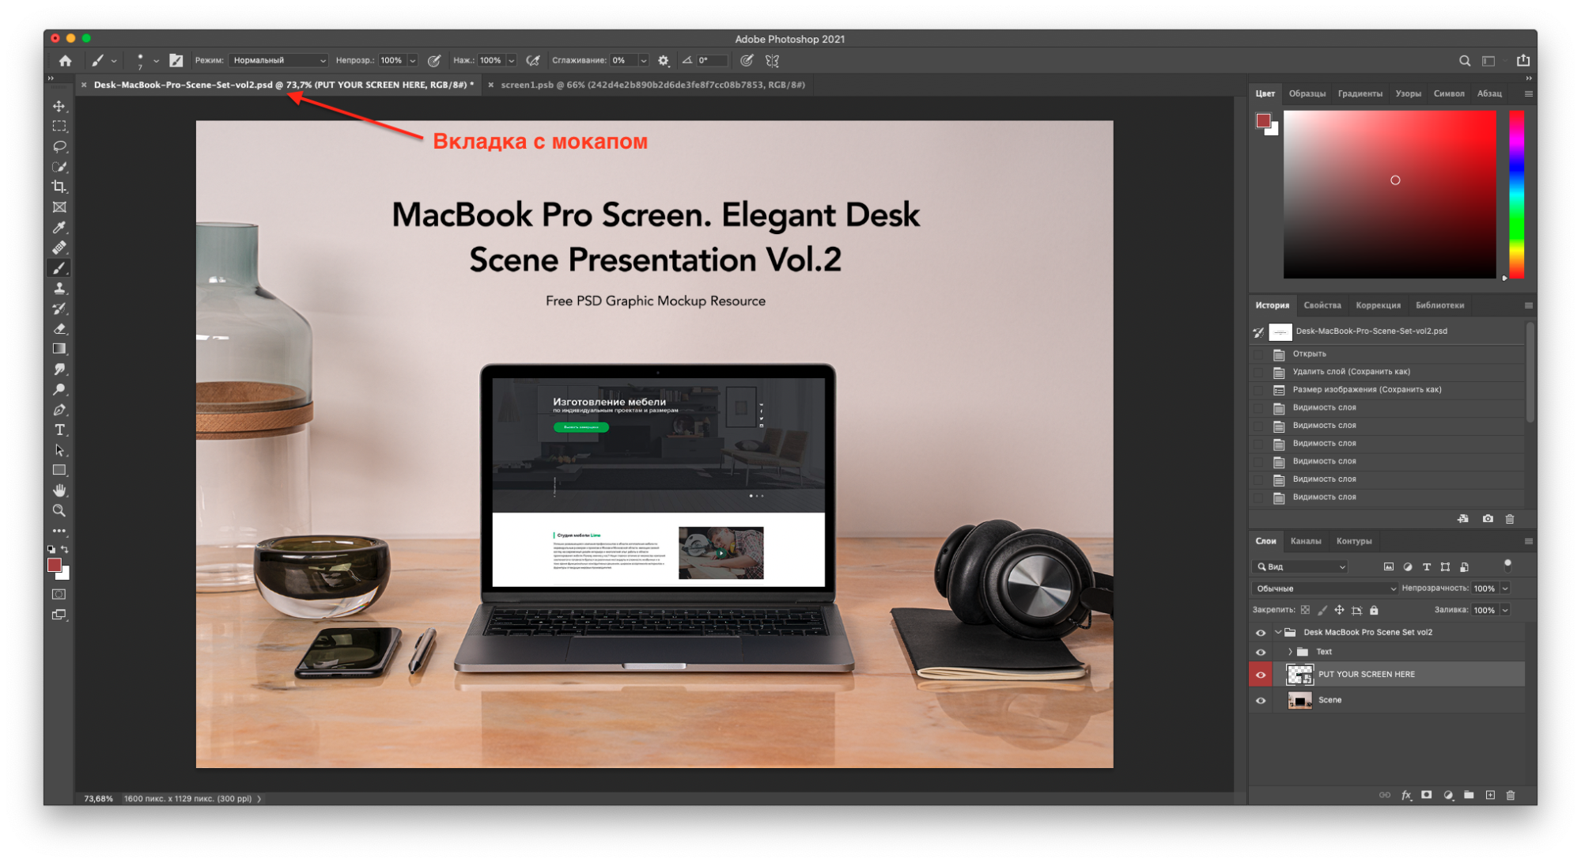The width and height of the screenshot is (1581, 863).
Task: Select the Move tool
Action: 58,106
